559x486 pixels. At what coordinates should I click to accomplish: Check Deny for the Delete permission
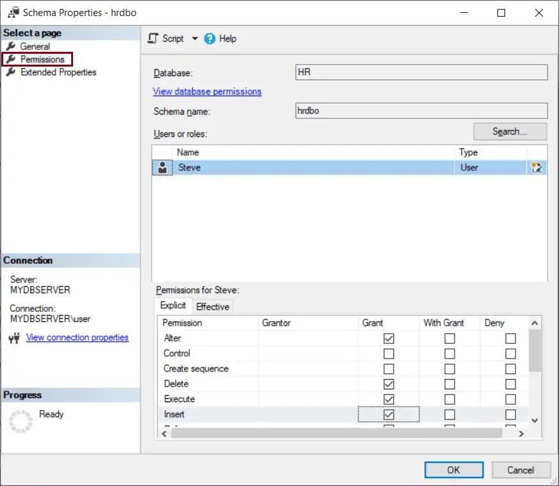[510, 384]
